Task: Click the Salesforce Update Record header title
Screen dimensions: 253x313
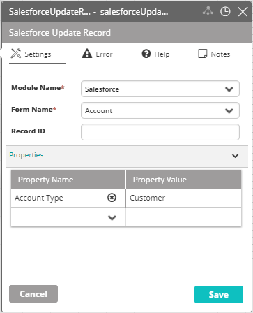Action: 60,33
